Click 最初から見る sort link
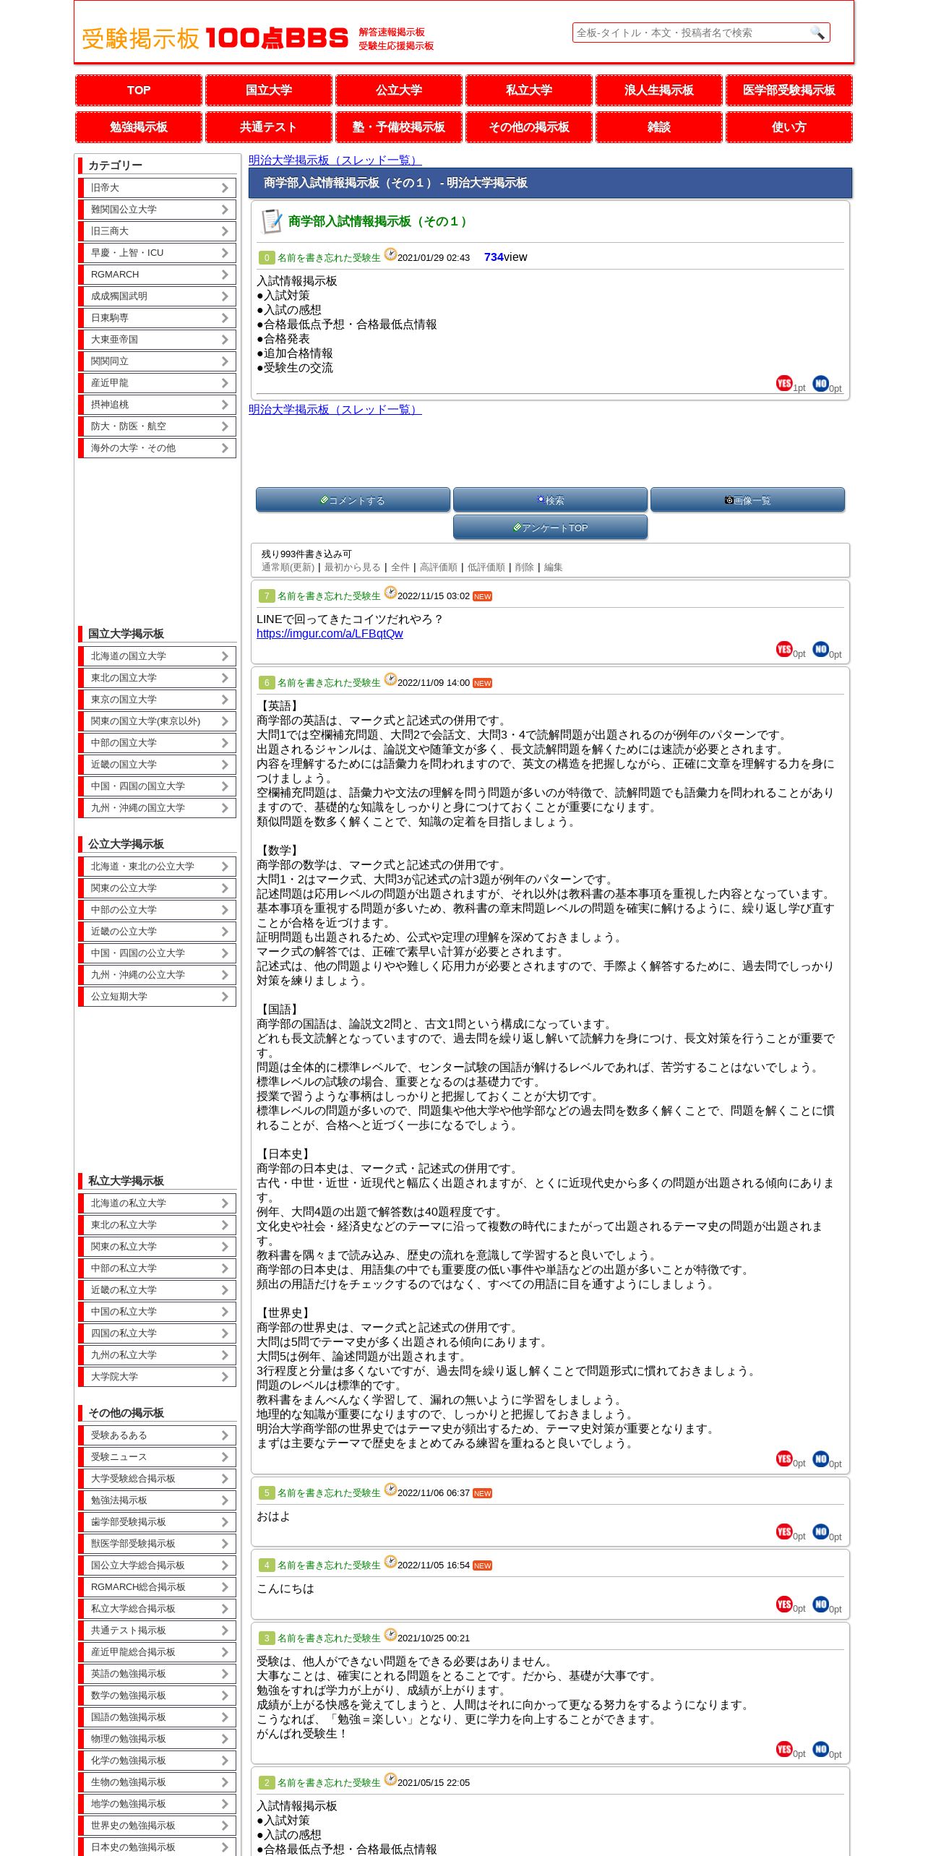 (353, 567)
